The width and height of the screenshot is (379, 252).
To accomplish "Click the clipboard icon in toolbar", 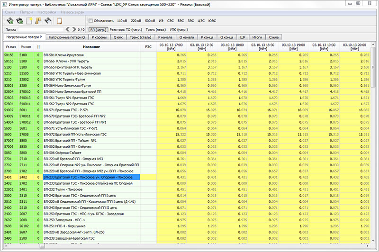I will pyautogui.click(x=59, y=21).
